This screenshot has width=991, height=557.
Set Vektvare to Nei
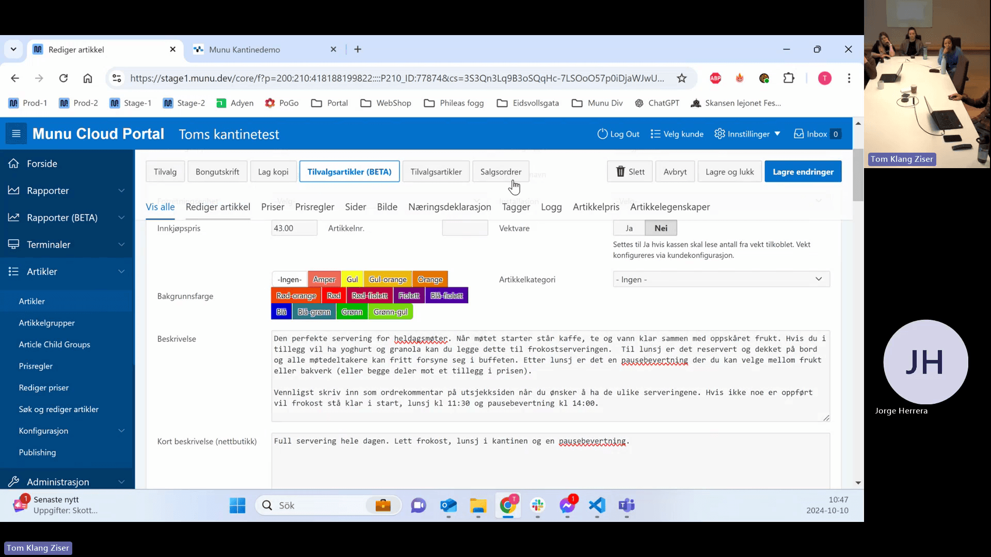coord(661,228)
